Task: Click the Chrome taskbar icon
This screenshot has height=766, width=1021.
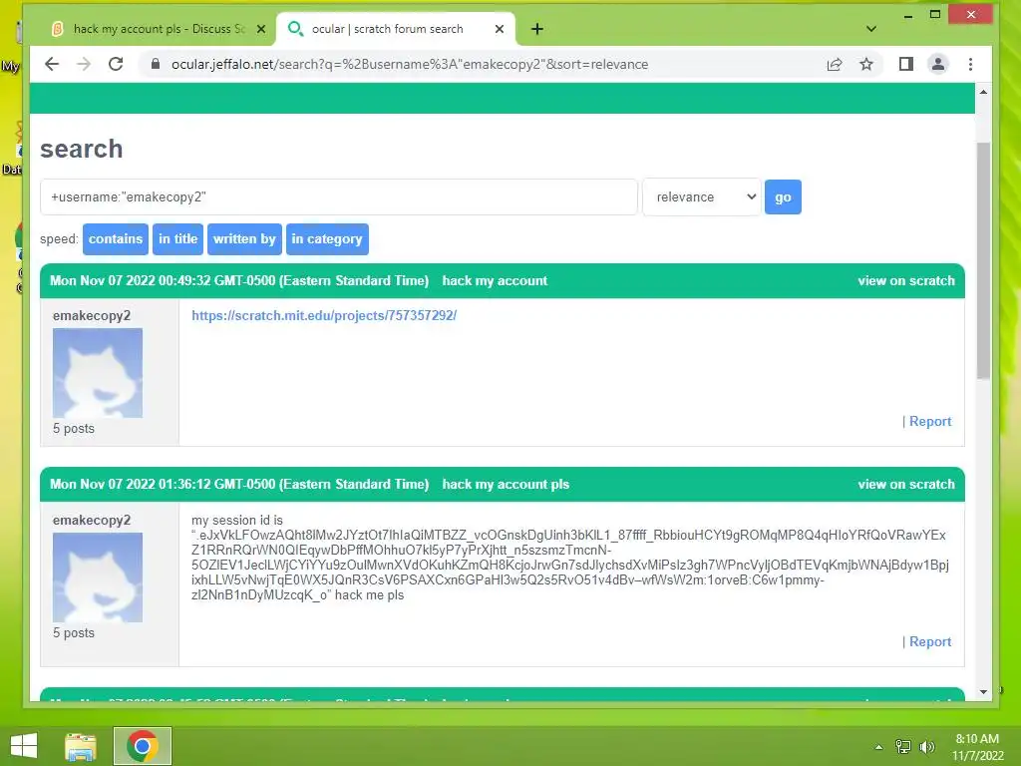Action: click(143, 746)
